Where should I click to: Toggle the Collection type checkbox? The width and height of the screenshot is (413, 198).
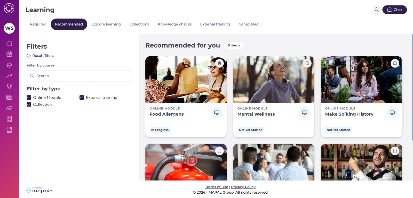coord(29,104)
